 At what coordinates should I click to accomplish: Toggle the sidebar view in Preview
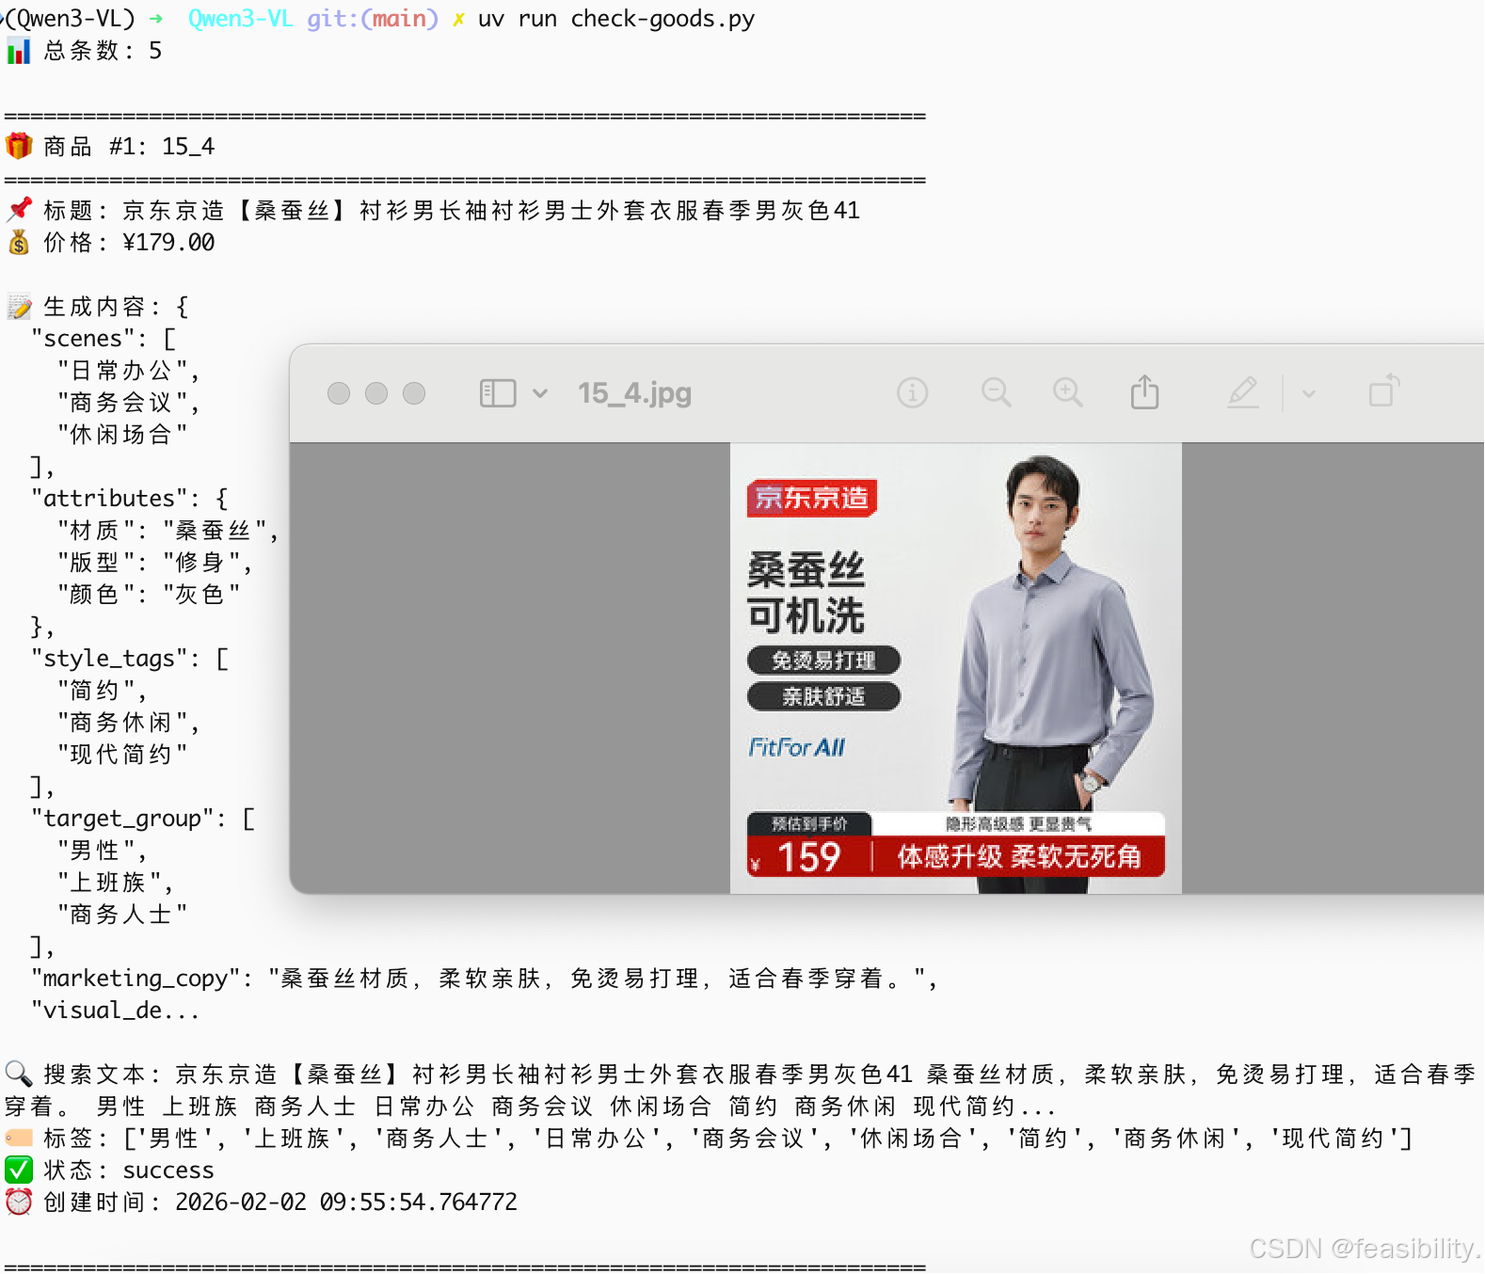[x=497, y=393]
